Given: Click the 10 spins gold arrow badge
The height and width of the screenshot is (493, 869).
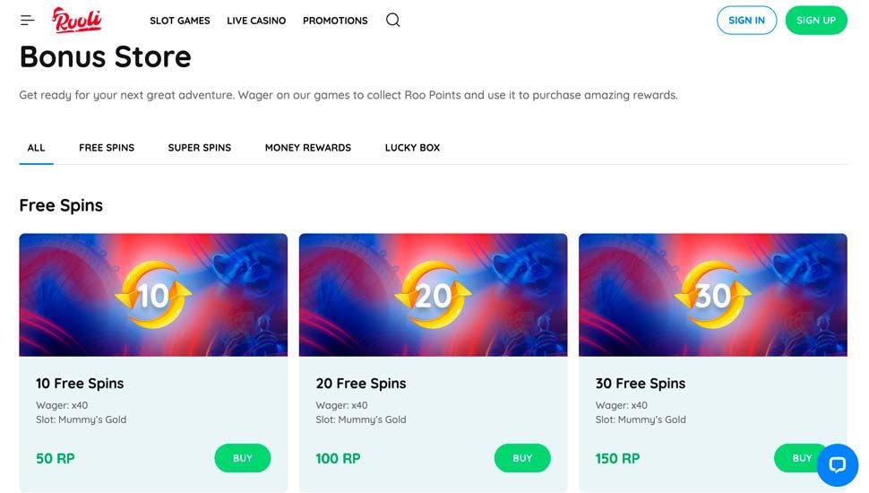Looking at the screenshot, I should [154, 295].
